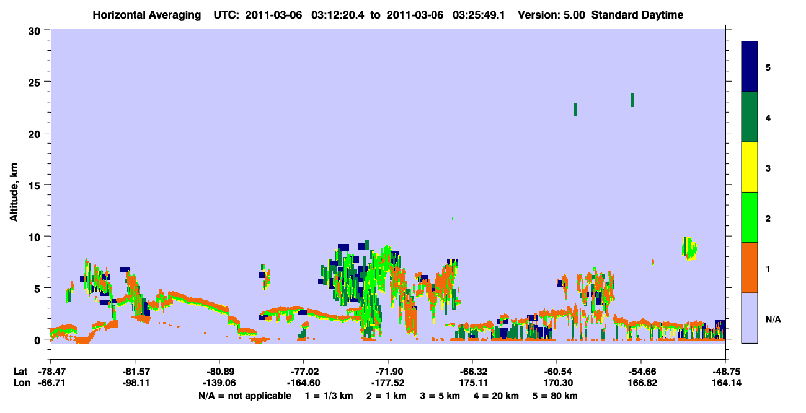Click the yellow colorbar segment labeled 3
Image resolution: width=806 pixels, height=413 pixels.
(750, 167)
